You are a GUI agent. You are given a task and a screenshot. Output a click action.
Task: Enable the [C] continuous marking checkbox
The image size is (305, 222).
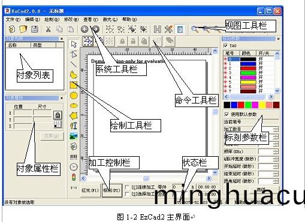[x=127, y=187]
